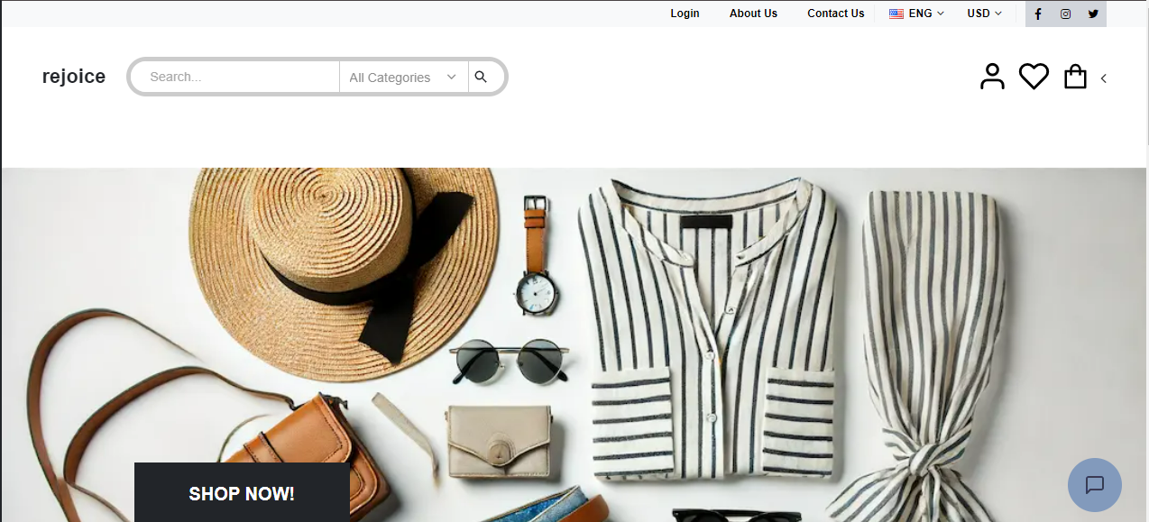This screenshot has height=522, width=1149.
Task: Open the Twitter social icon
Action: [1093, 14]
